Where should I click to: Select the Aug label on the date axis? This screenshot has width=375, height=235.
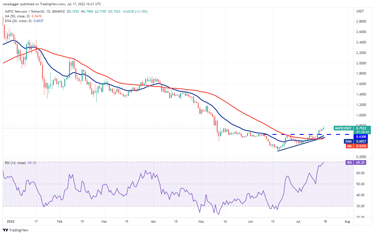347,221
